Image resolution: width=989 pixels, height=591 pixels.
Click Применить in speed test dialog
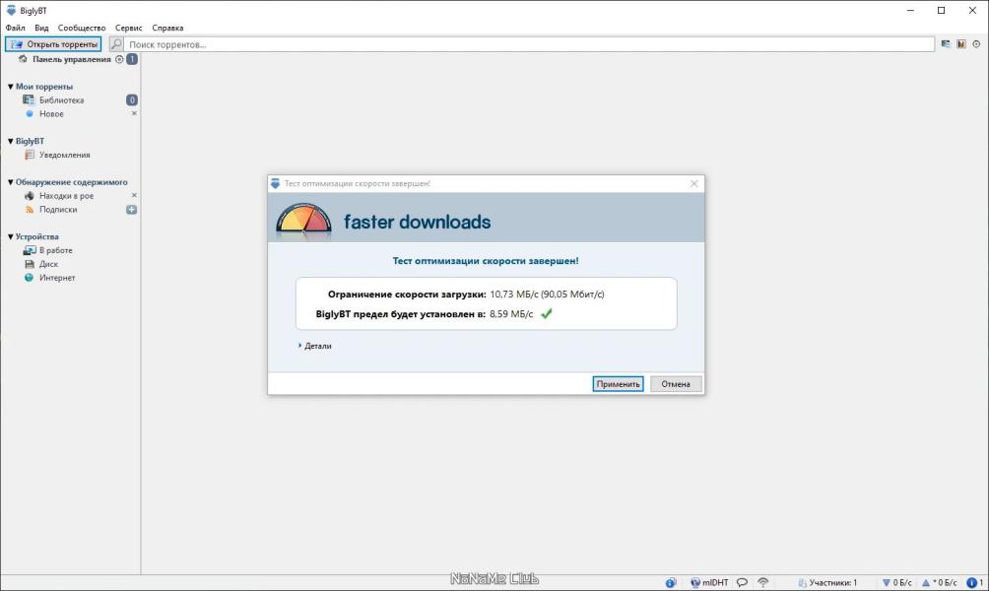[618, 383]
